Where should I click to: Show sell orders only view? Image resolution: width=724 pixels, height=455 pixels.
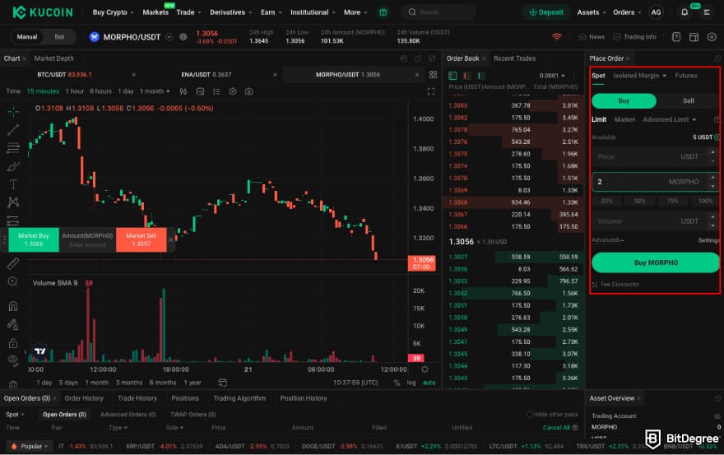(x=466, y=76)
